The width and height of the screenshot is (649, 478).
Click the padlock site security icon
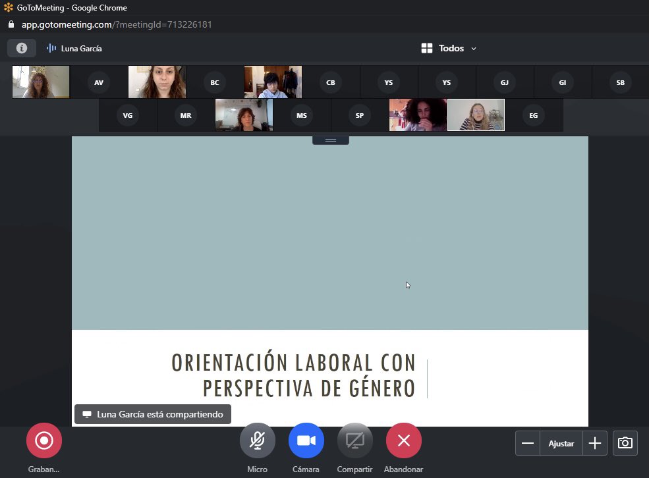coord(11,24)
